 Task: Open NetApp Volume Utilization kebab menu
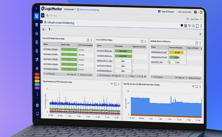[x=200, y=43]
